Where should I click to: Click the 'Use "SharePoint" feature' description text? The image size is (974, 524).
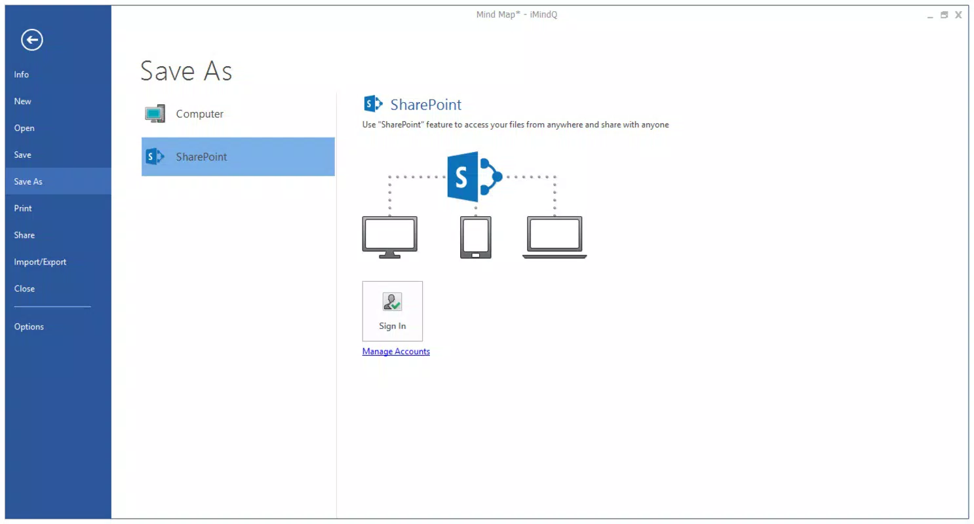(516, 124)
